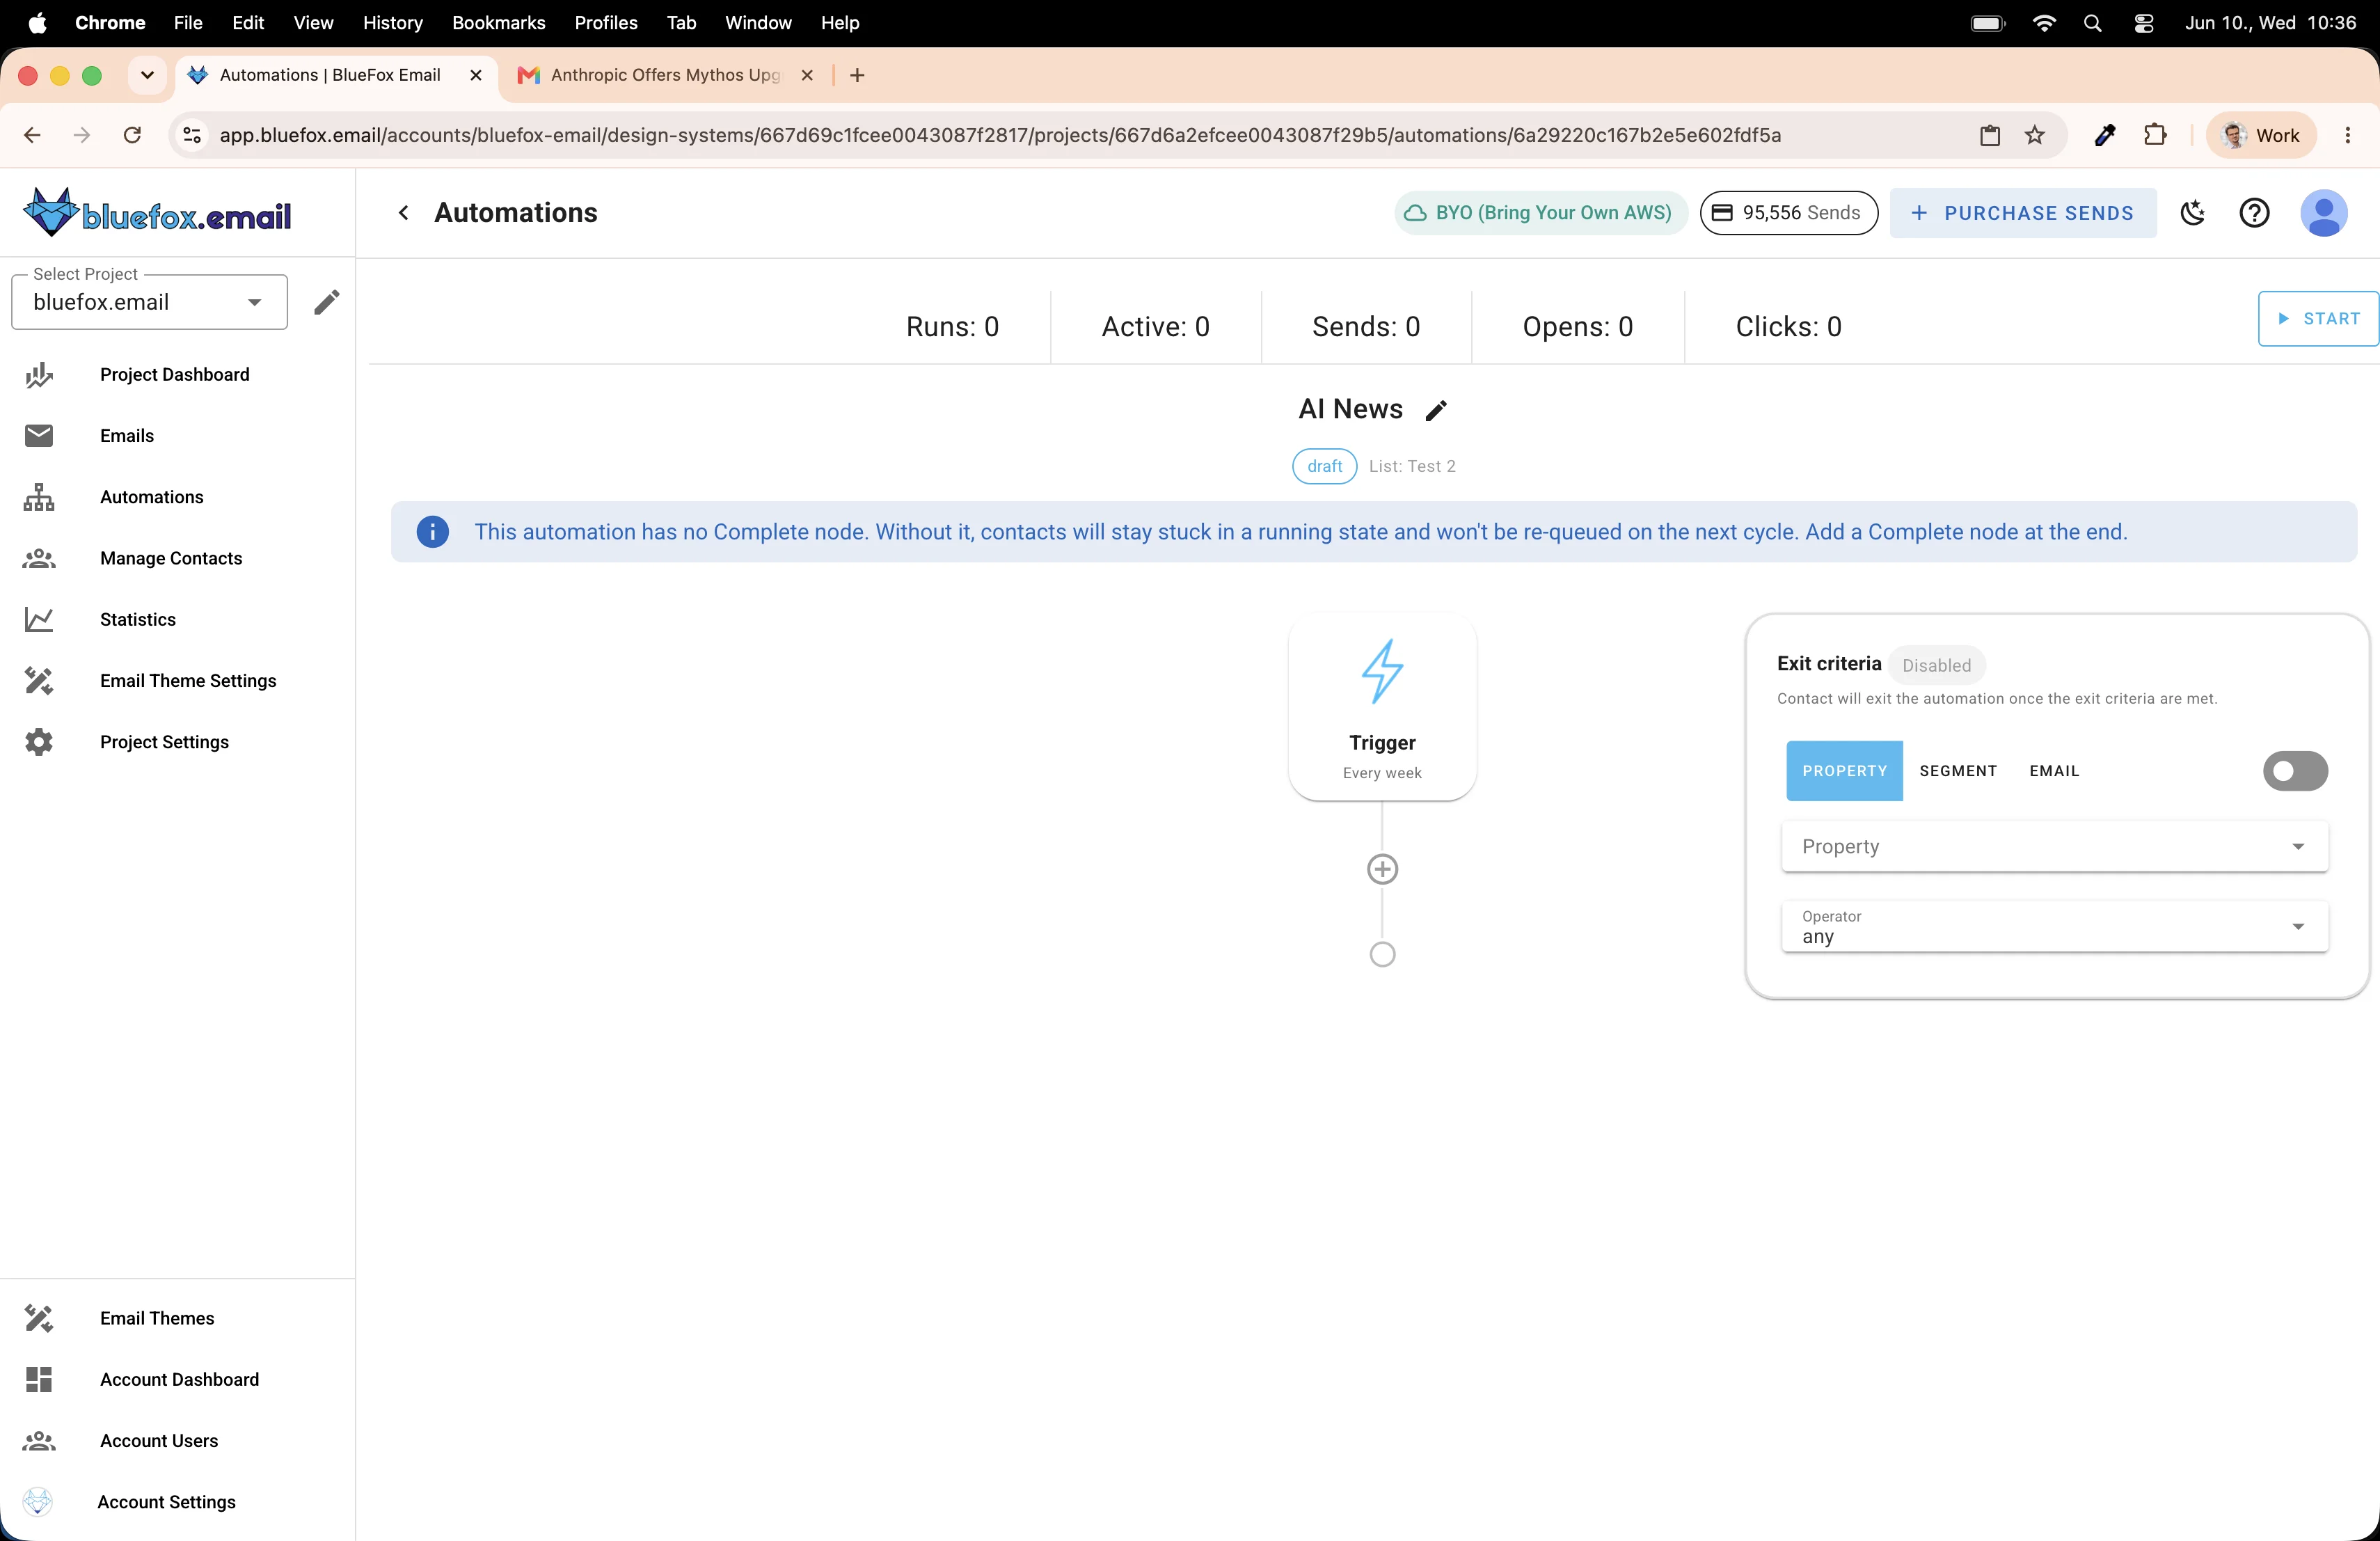Click the Account Users people icon
The width and height of the screenshot is (2380, 1541).
pyautogui.click(x=39, y=1441)
